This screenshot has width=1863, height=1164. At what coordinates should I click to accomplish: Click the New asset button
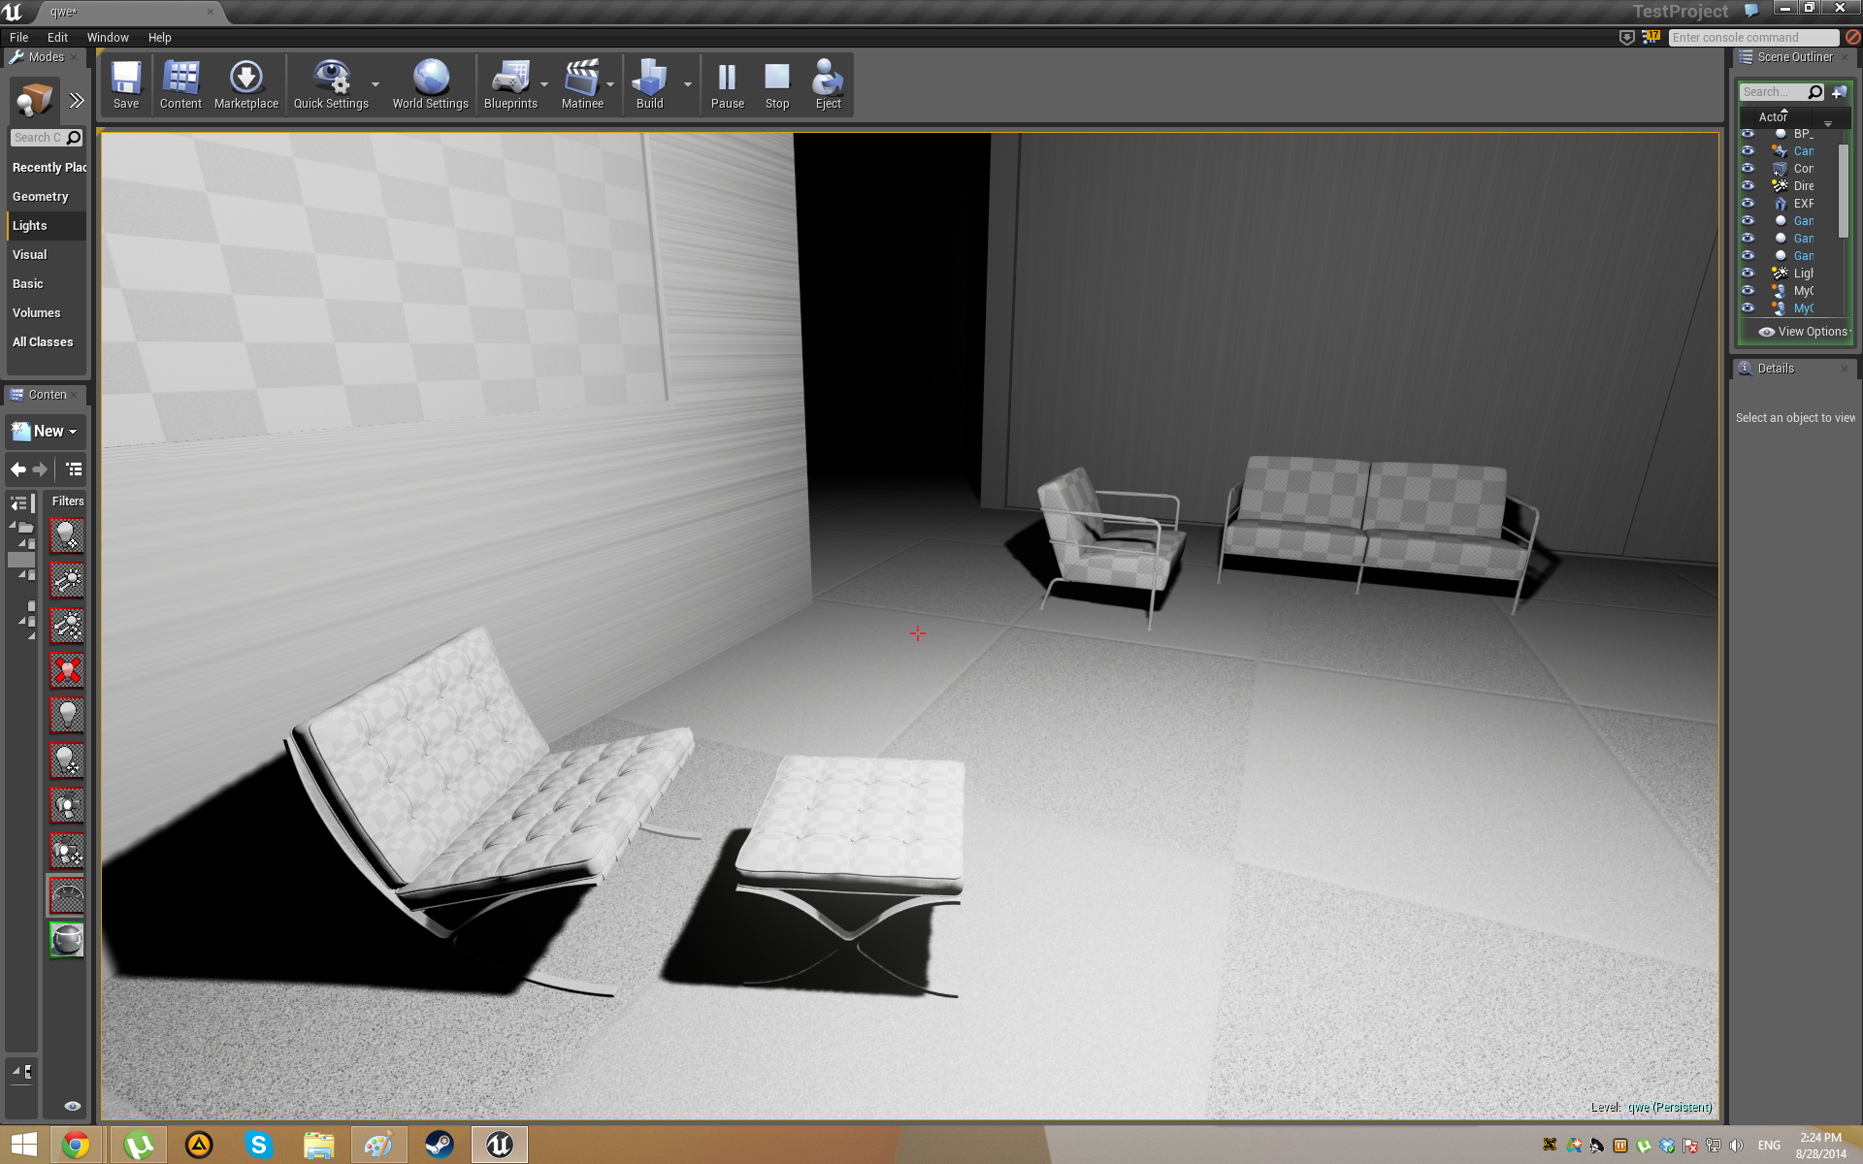[45, 432]
